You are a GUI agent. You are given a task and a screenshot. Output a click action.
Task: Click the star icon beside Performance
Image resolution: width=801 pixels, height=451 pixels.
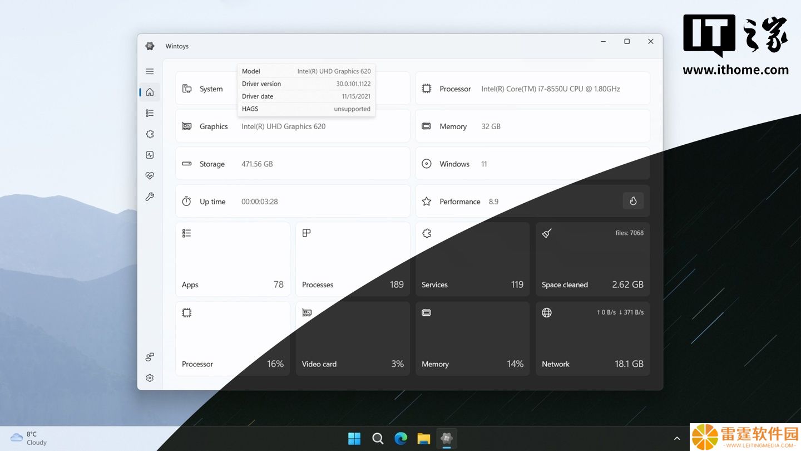(x=427, y=202)
